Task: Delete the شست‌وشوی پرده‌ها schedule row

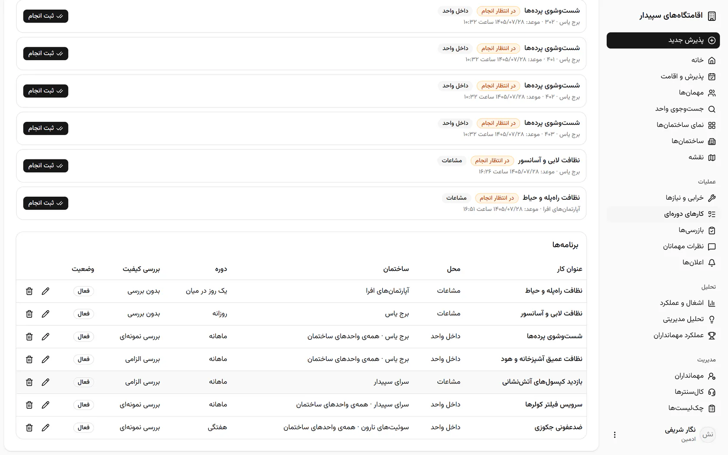Action: pyautogui.click(x=29, y=337)
